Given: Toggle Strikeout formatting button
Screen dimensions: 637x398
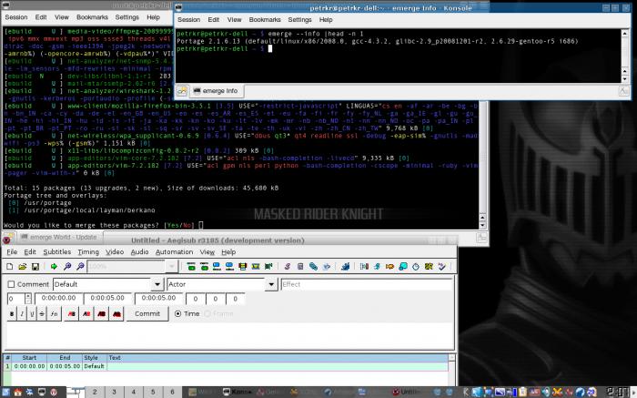Looking at the screenshot, I should 42,314.
